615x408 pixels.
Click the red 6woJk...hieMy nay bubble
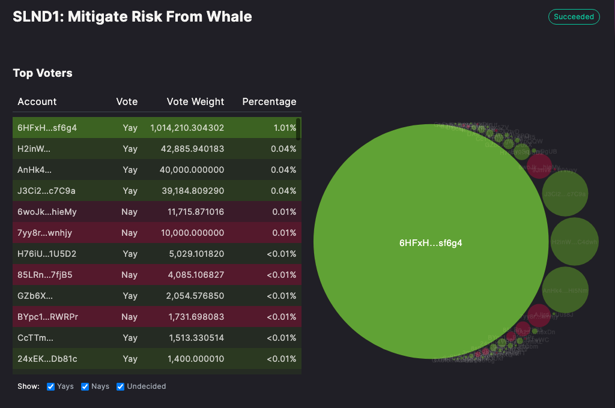point(539,166)
